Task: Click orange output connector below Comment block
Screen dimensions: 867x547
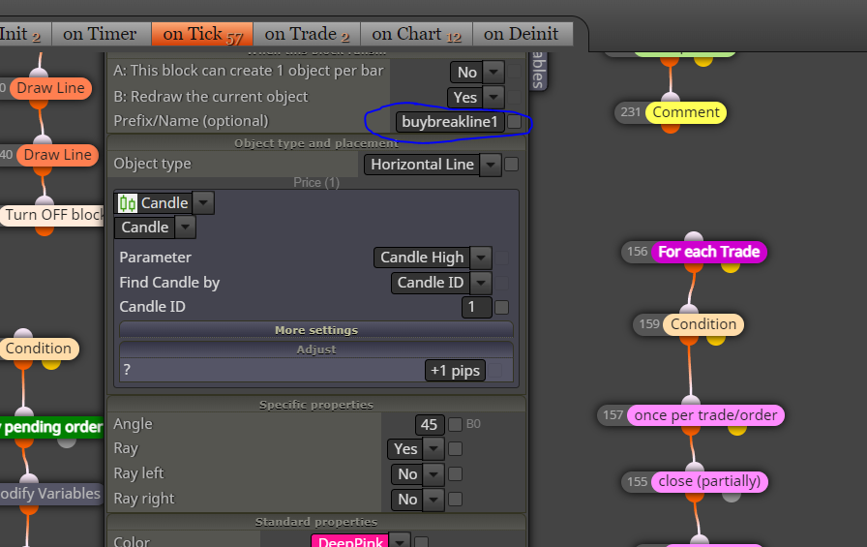Action: 671,128
